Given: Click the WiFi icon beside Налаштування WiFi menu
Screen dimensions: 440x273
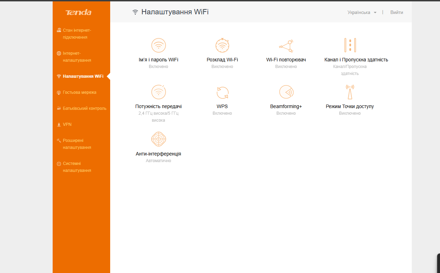Looking at the screenshot, I should tap(59, 76).
